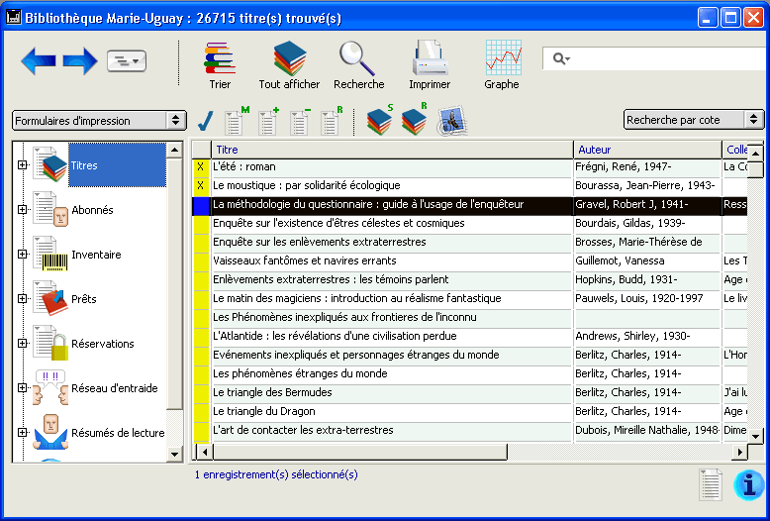Screen dimensions: 770x521
Task: Click the Imprimer printer icon
Action: point(430,59)
